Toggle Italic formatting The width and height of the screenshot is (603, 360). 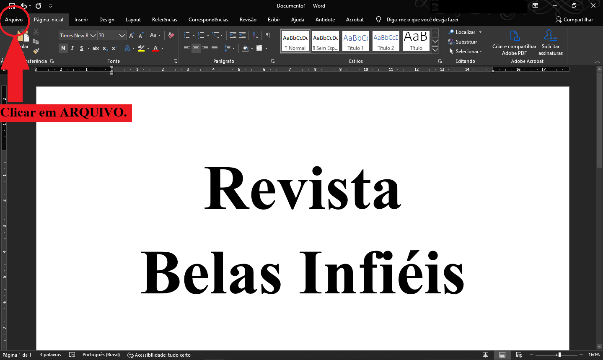pyautogui.click(x=72, y=48)
